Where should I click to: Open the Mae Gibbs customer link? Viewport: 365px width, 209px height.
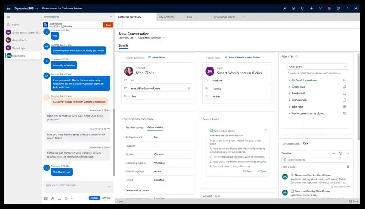coord(159,57)
